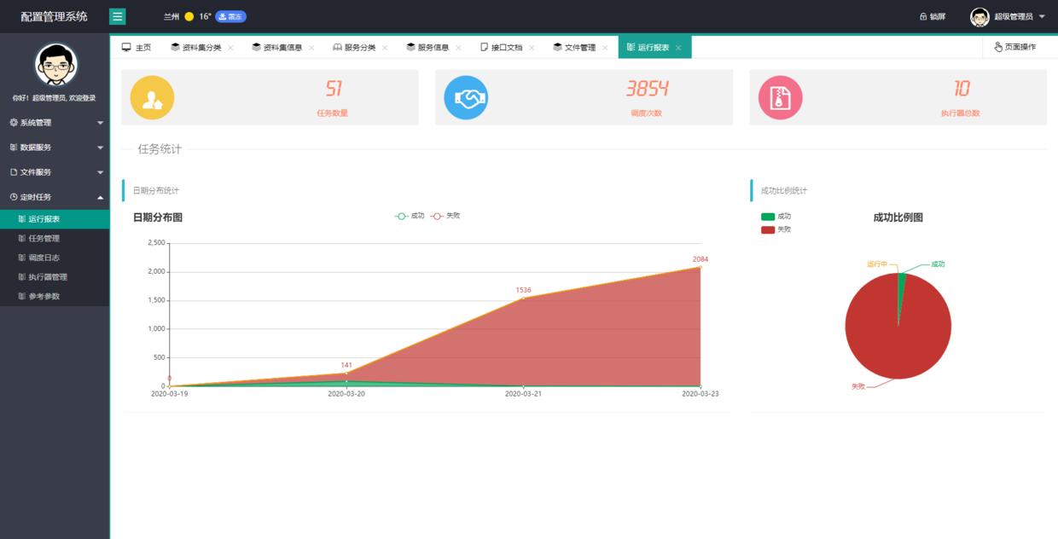Screen dimensions: 1058x539
Task: Open the 超级管理员 user dropdown
Action: coord(1015,15)
